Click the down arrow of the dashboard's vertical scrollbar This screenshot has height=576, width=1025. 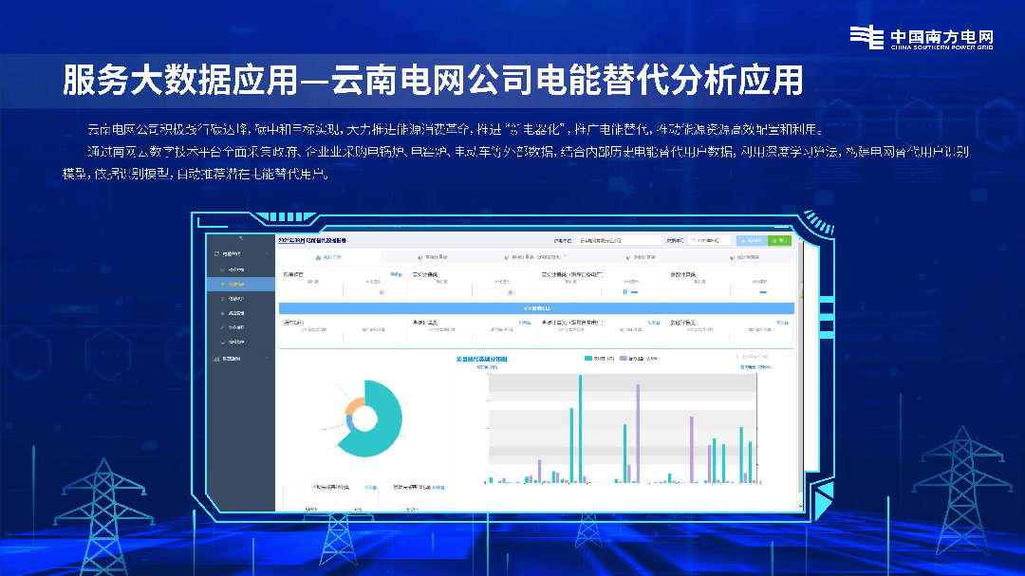point(800,506)
